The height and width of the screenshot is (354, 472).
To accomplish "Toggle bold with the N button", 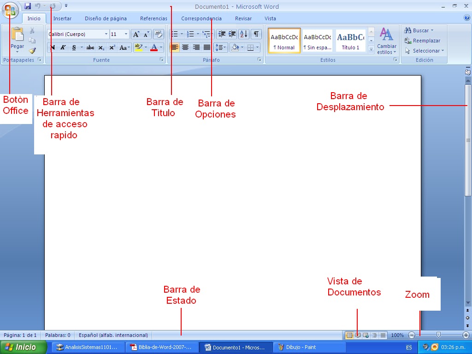I will click(x=52, y=47).
